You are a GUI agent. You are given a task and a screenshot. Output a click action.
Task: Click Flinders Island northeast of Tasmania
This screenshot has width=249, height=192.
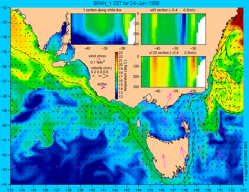pyautogui.click(x=186, y=126)
